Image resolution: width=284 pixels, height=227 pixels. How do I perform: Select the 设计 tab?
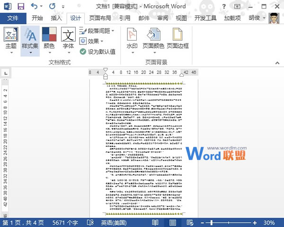click(76, 18)
